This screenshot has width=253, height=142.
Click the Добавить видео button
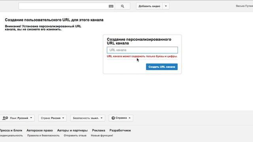(x=149, y=6)
